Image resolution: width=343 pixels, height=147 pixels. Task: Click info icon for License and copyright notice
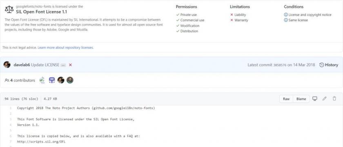[286, 15]
